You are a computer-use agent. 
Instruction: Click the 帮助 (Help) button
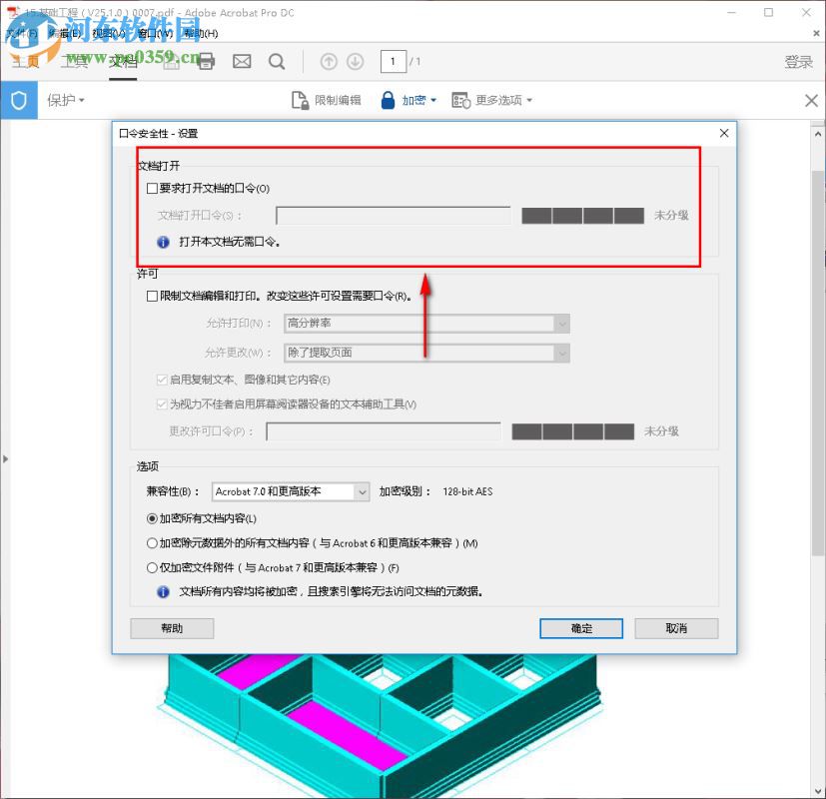tap(171, 628)
